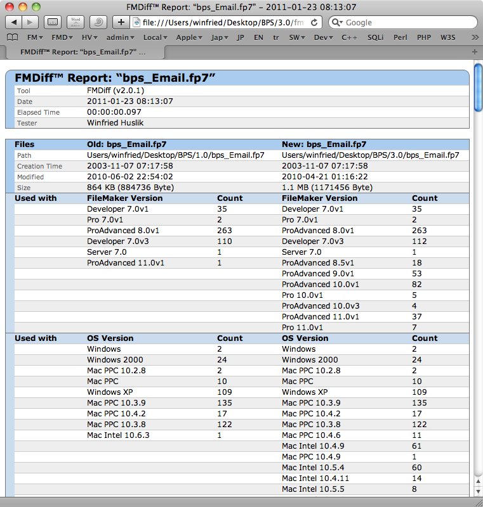483x507 pixels.
Task: Open the SW bookmarks dropdown
Action: point(297,37)
